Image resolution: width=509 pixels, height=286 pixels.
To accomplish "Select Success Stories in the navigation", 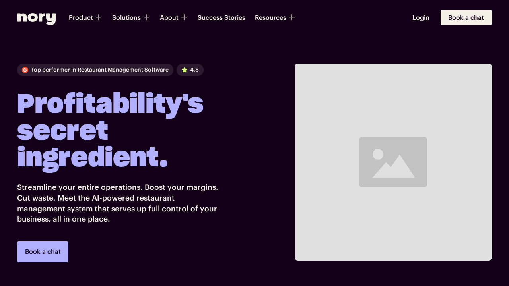I will tap(221, 17).
